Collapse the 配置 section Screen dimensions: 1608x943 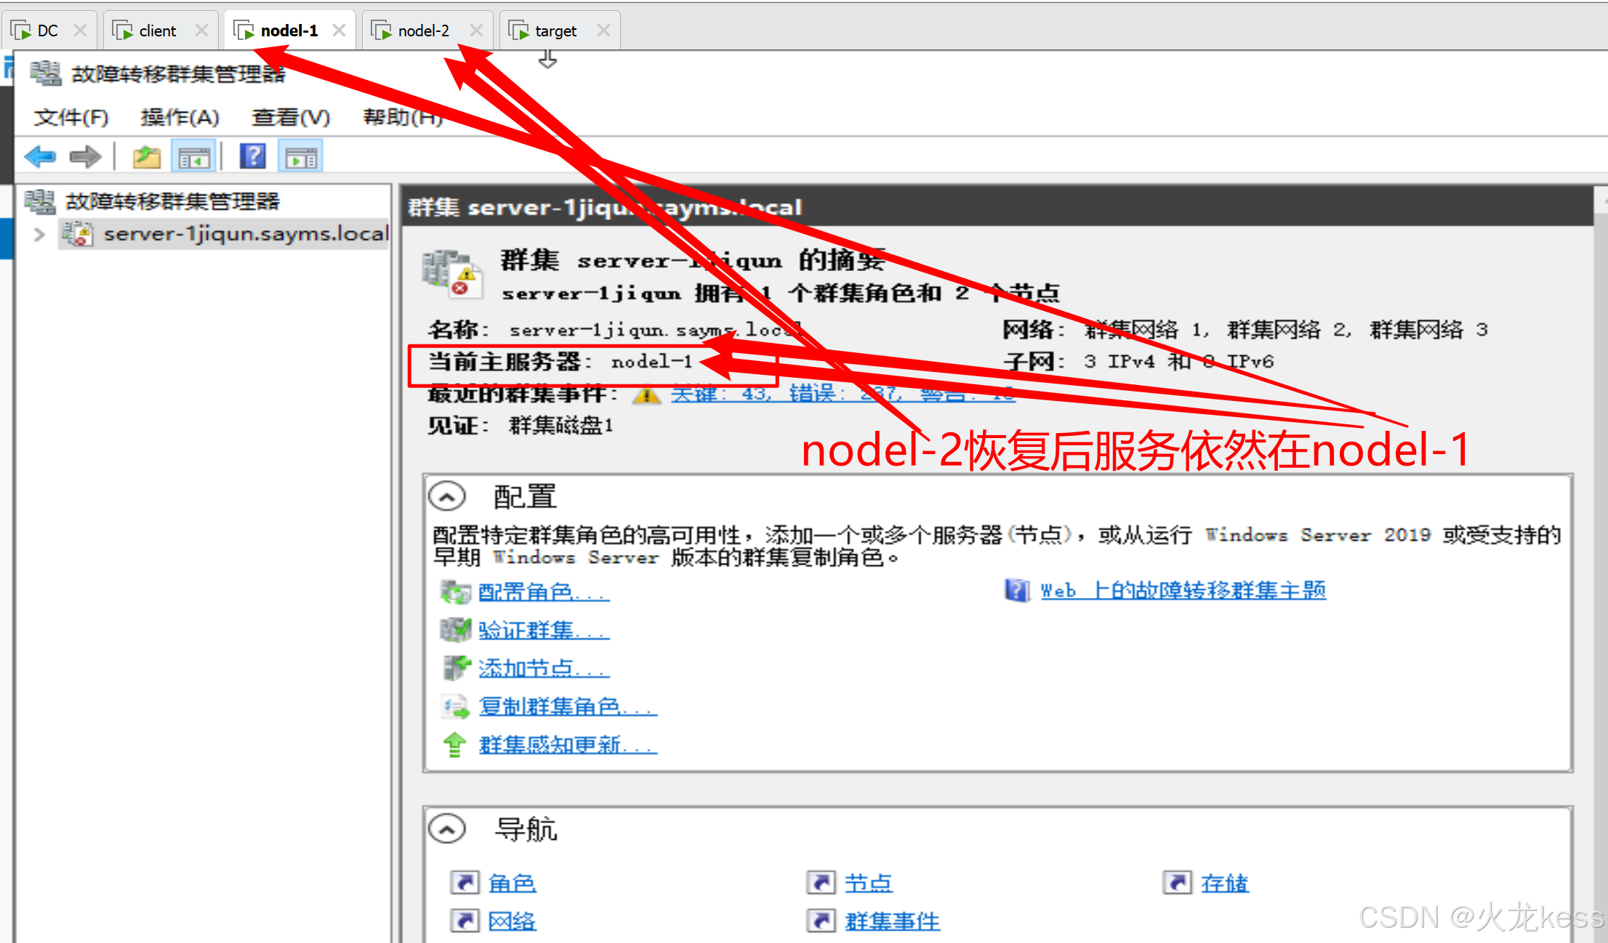pyautogui.click(x=446, y=497)
